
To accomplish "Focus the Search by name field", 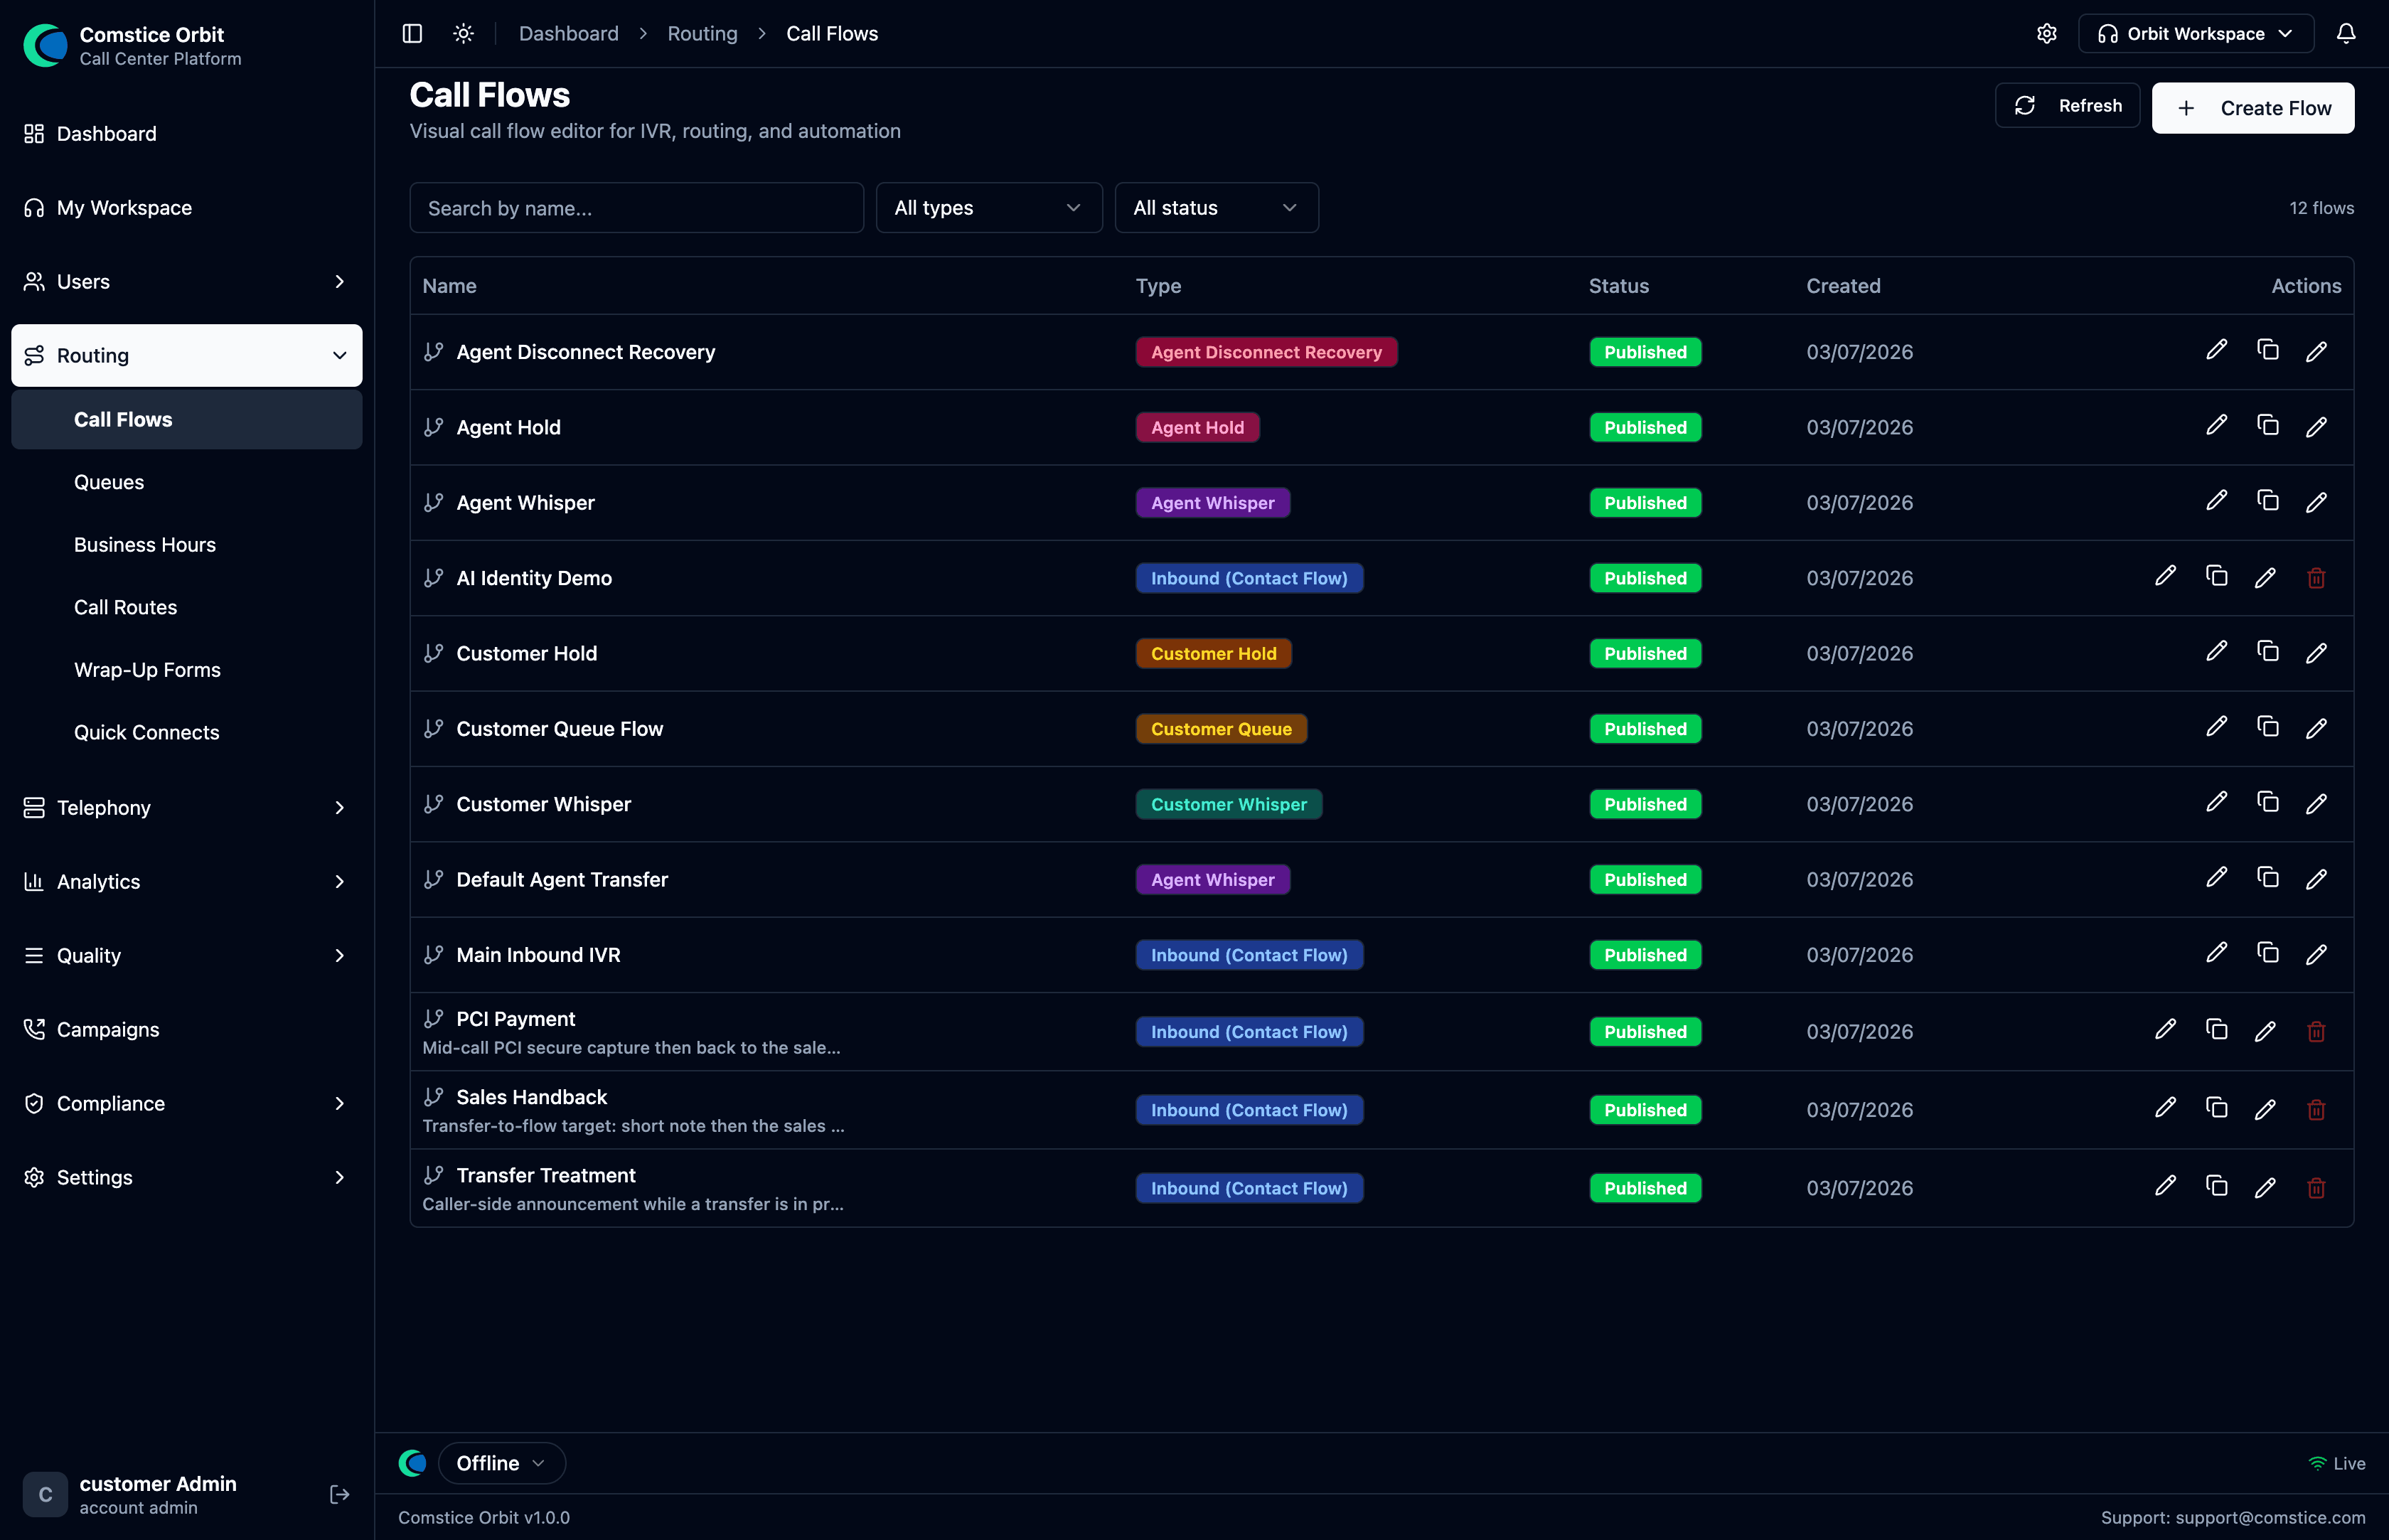I will [636, 208].
